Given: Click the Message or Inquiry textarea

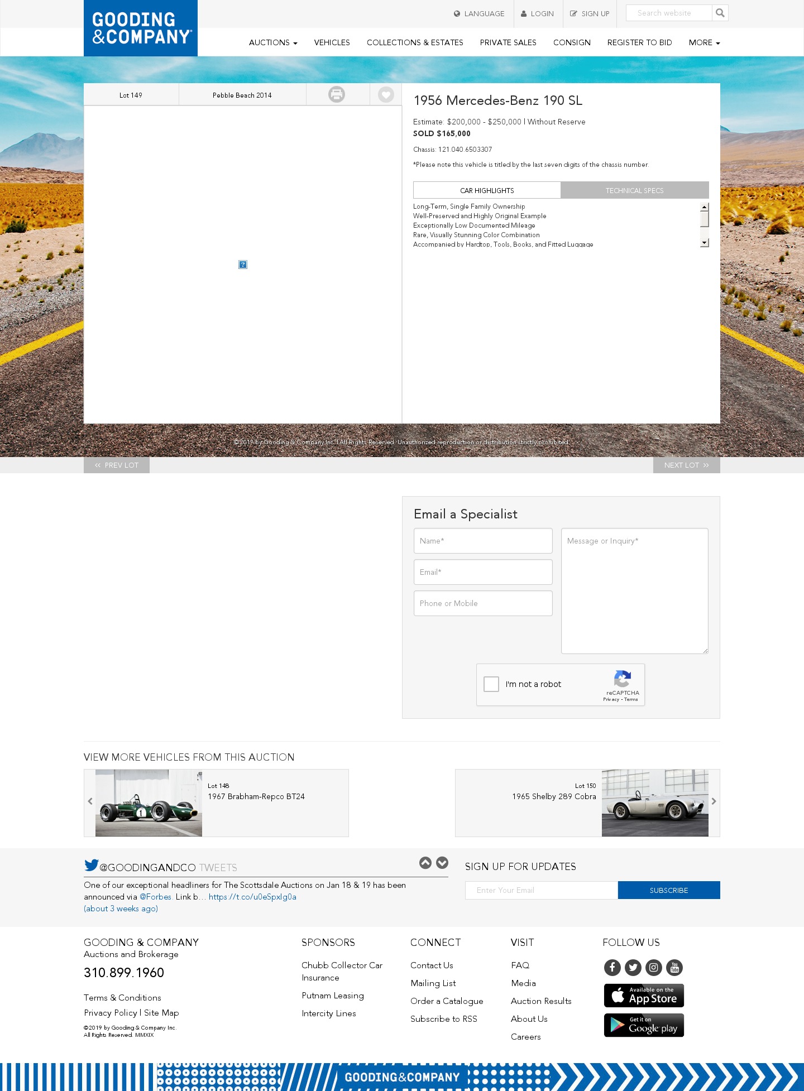Looking at the screenshot, I should point(635,591).
